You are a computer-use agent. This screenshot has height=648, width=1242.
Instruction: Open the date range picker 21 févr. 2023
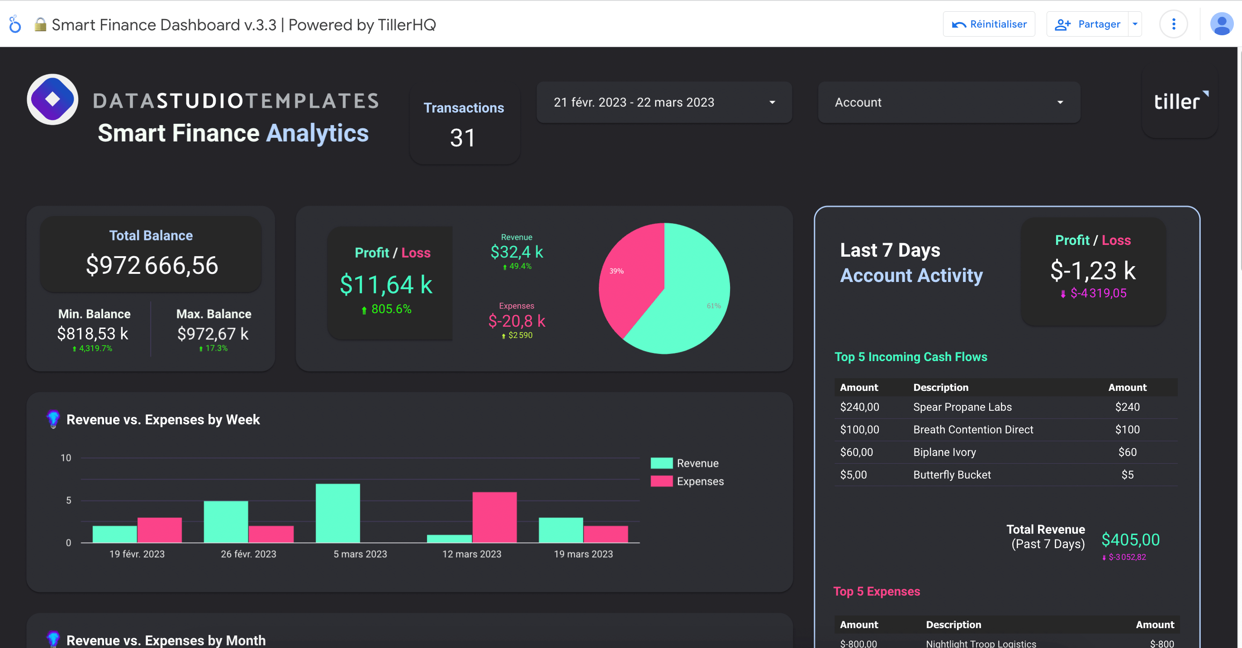[664, 102]
